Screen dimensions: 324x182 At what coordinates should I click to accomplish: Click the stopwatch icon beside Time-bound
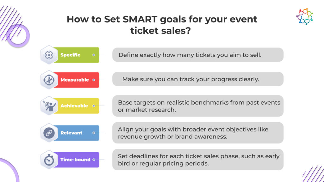click(x=49, y=160)
